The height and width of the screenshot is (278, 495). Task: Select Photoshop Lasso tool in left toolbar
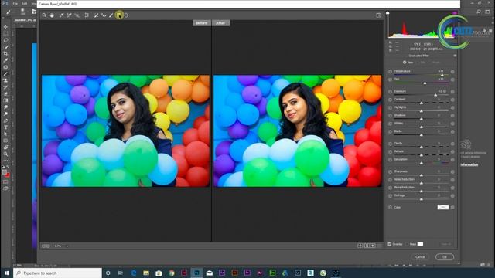point(5,40)
